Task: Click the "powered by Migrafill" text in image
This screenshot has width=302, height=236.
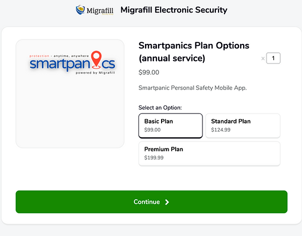Action: click(x=95, y=72)
